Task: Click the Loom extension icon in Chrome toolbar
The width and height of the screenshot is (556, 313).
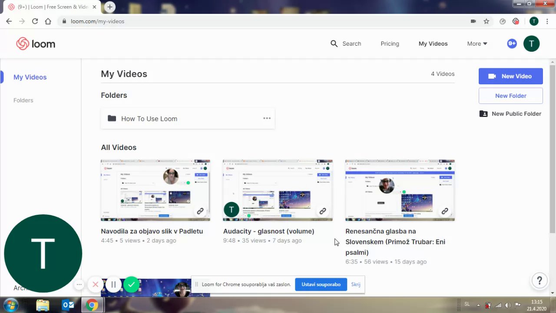Action: coord(516,21)
